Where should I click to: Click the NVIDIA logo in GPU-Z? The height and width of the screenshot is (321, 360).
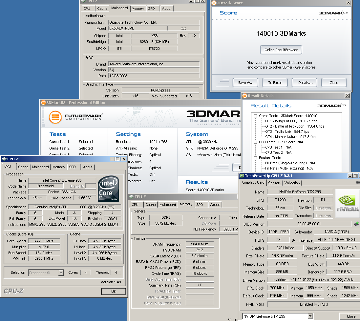coord(348,203)
